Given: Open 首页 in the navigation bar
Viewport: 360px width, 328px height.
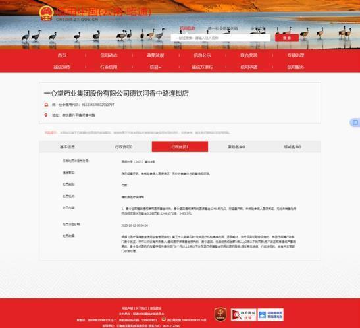Looking at the screenshot, I should tap(62, 55).
